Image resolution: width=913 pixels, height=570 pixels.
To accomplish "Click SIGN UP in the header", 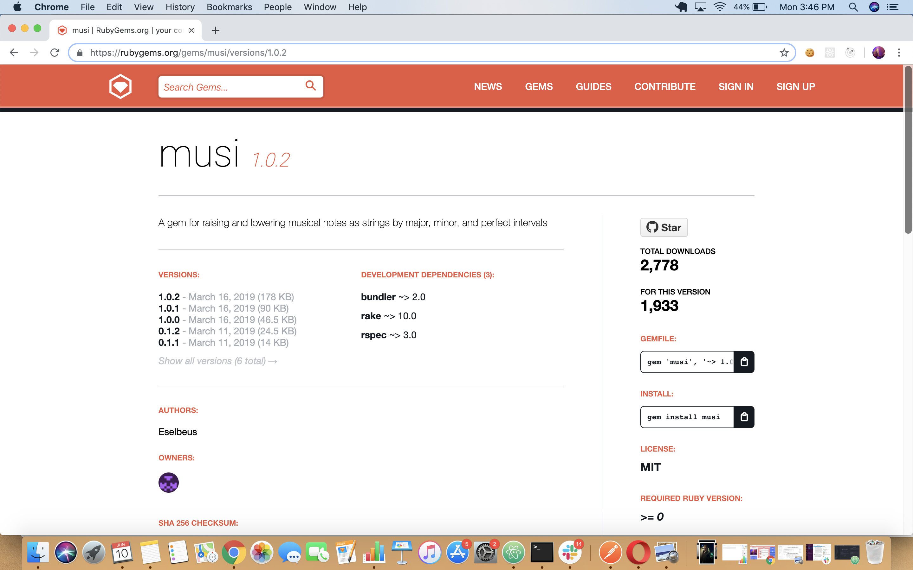I will point(796,86).
